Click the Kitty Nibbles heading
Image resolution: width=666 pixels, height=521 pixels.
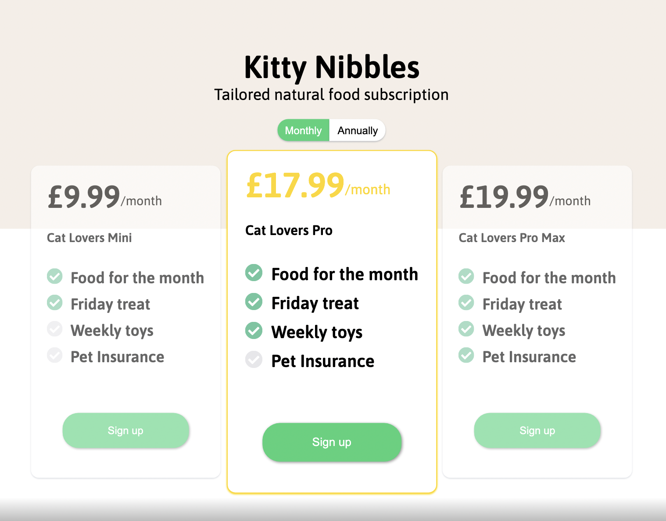point(332,68)
